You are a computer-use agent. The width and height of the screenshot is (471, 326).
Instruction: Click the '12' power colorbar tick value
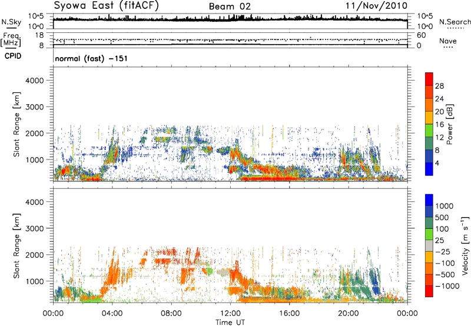(x=439, y=138)
